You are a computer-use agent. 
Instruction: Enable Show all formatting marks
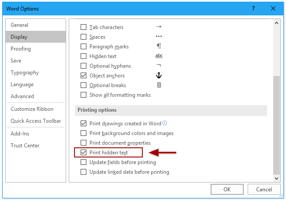coord(84,95)
